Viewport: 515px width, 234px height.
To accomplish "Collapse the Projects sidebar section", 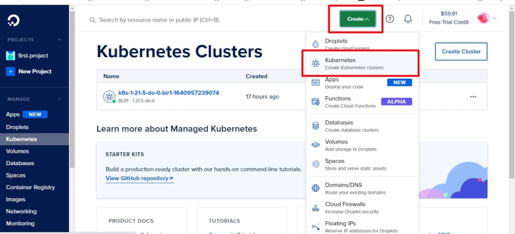I will point(60,40).
